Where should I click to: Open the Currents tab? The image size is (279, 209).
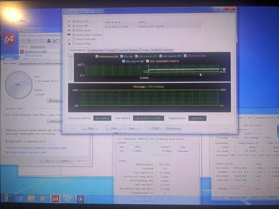(123, 50)
